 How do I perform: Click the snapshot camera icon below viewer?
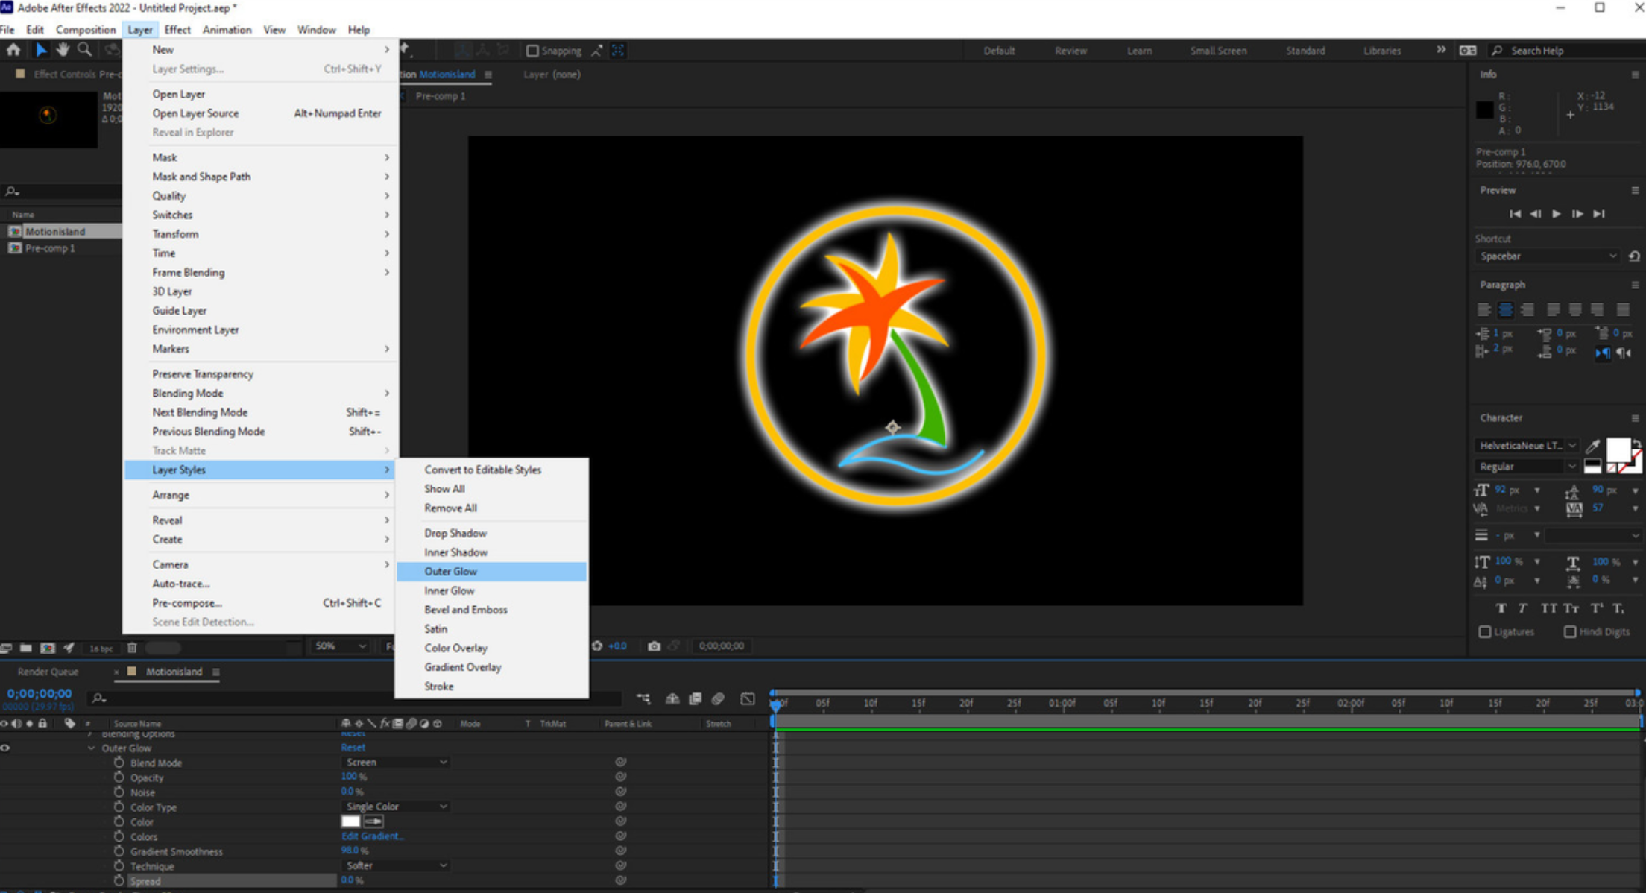coord(654,646)
